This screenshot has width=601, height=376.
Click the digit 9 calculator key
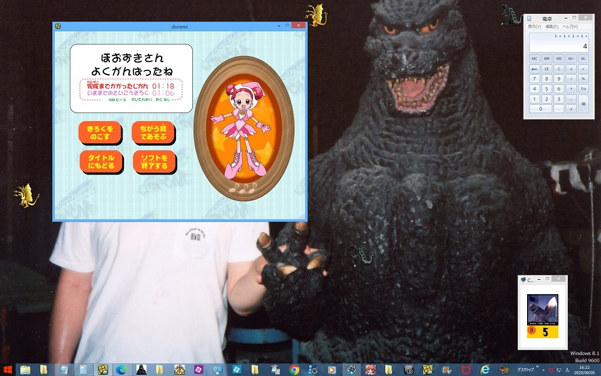[559, 79]
